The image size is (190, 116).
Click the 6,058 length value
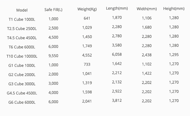pyautogui.click(x=117, y=54)
